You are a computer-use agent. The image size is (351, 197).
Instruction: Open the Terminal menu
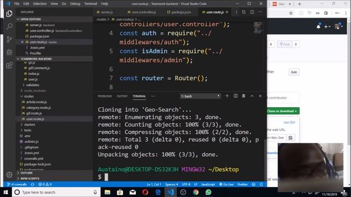[90, 4]
